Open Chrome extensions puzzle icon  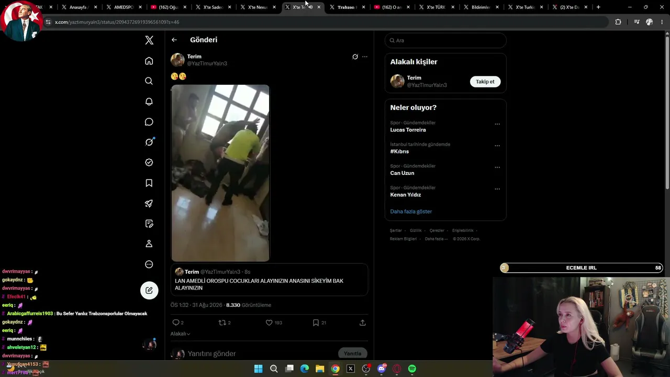[x=618, y=22]
